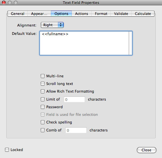This screenshot has width=162, height=158.
Task: Enable the Multi-line checkbox
Action: pyautogui.click(x=43, y=76)
